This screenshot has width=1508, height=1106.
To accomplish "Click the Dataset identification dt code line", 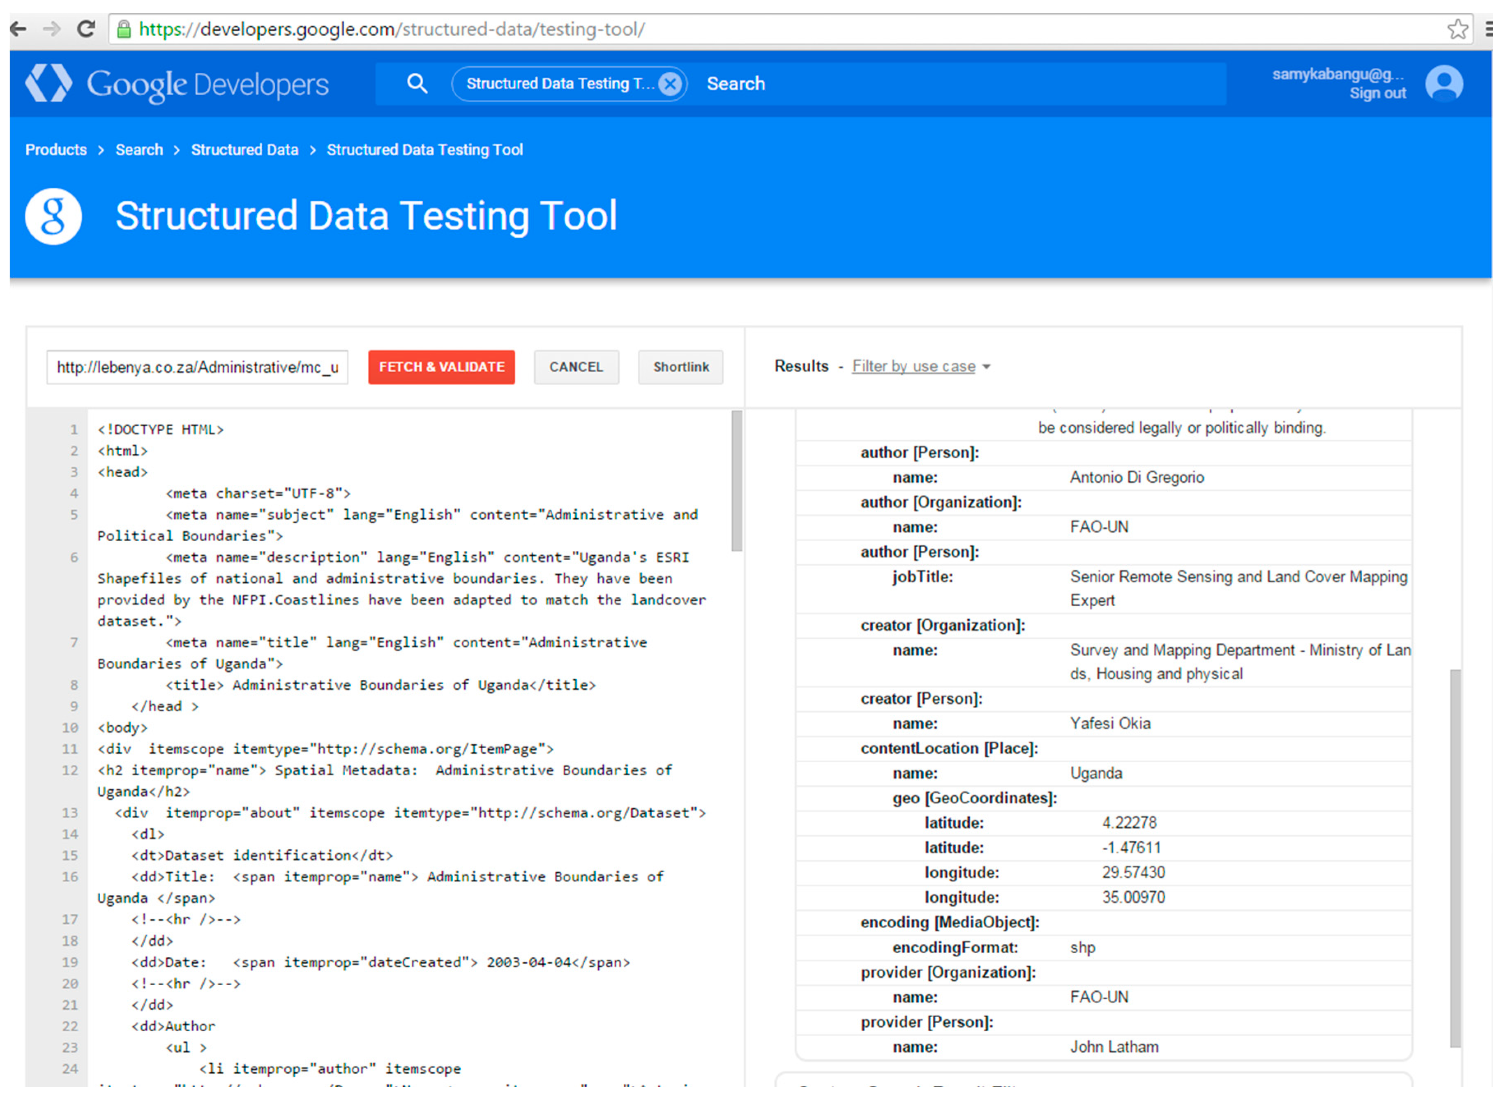I will 262,855.
